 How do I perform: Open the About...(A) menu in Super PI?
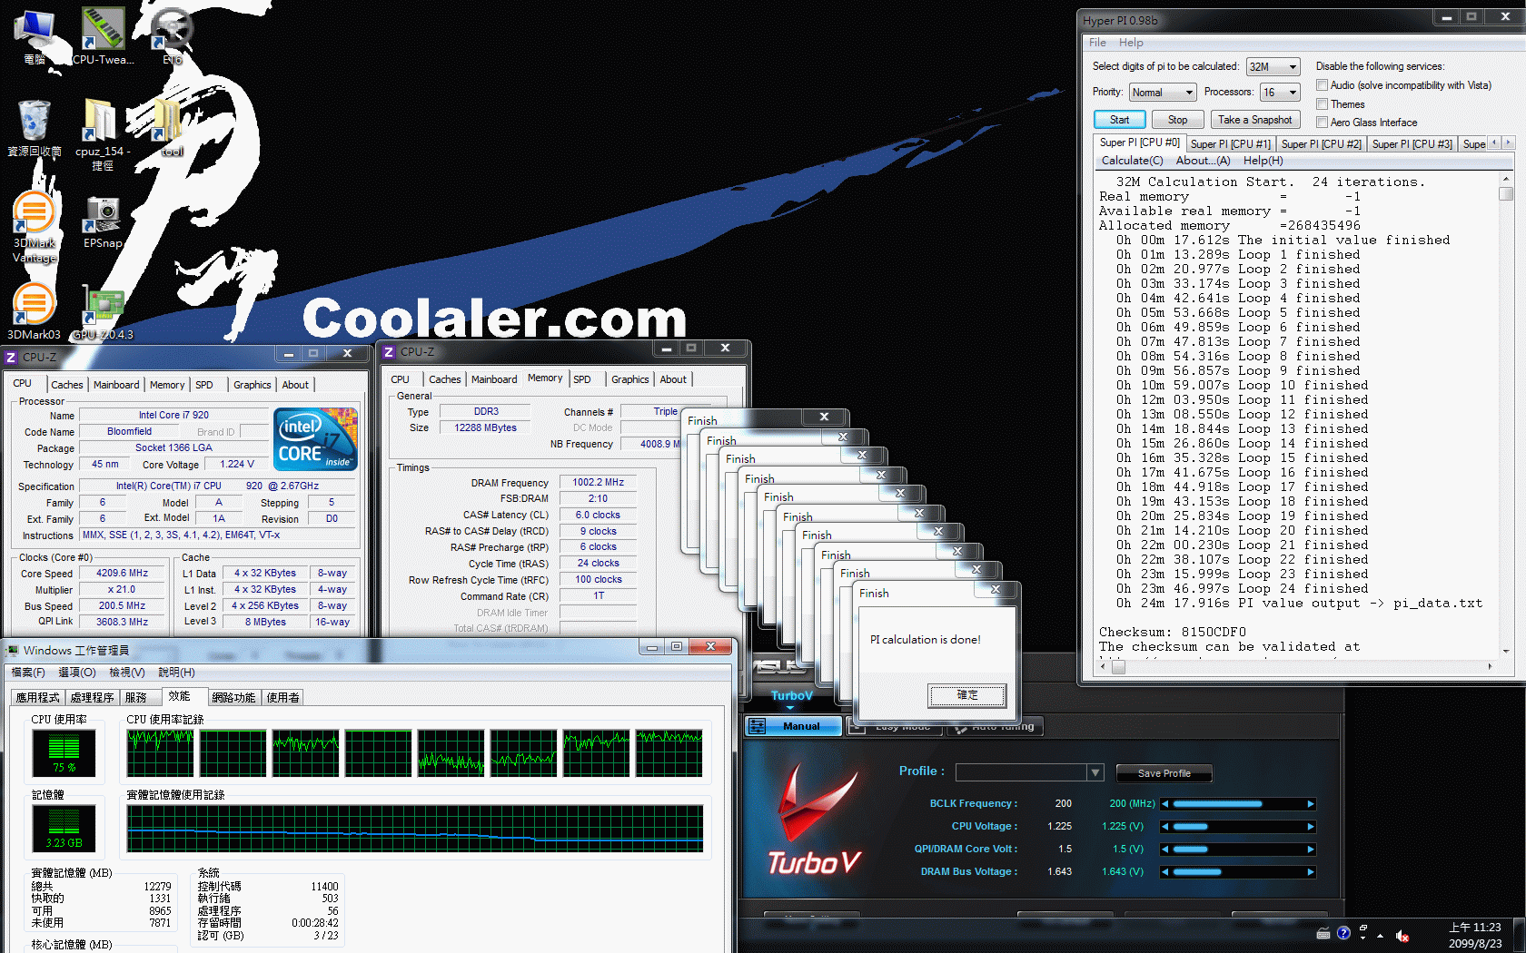(1203, 161)
